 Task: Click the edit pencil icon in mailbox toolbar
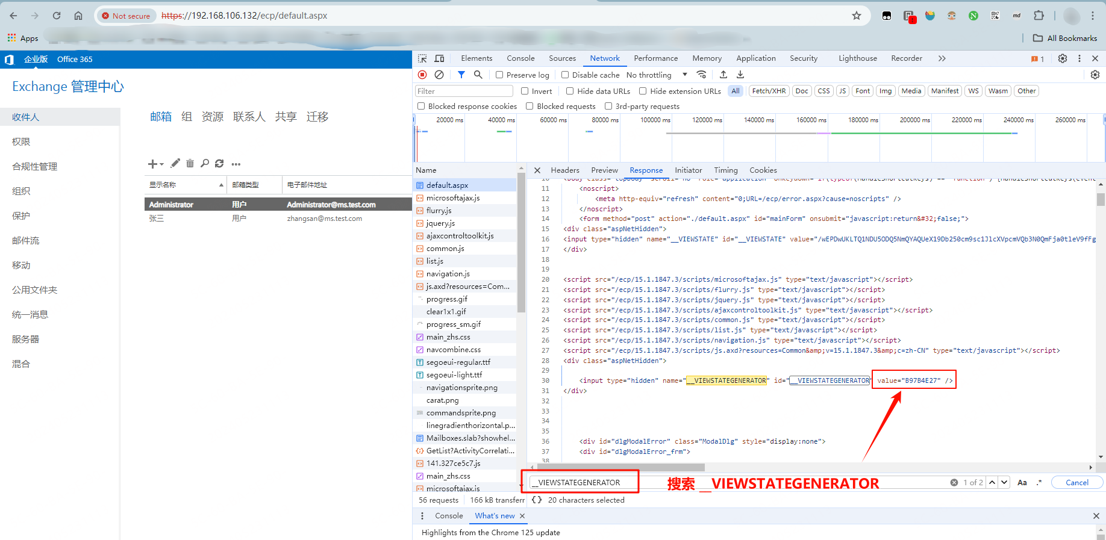pos(175,163)
